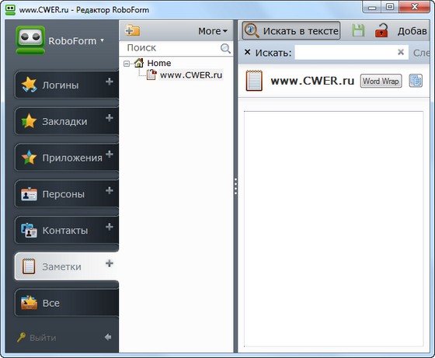Click the Логины star icon

tap(30, 85)
